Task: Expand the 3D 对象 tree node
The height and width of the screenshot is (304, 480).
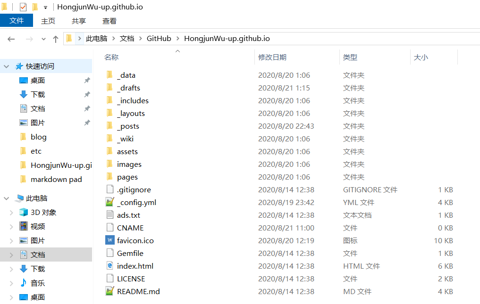Action: tap(11, 212)
